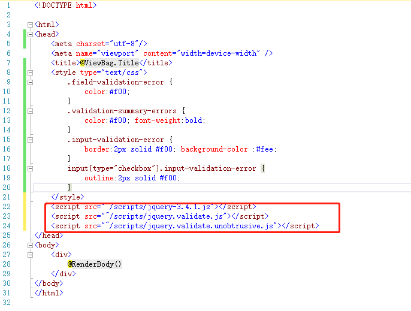The image size is (411, 311).
Task: Click the name="viewport" attribute
Action: [107, 53]
